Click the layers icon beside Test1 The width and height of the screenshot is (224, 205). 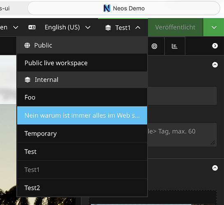(108, 28)
